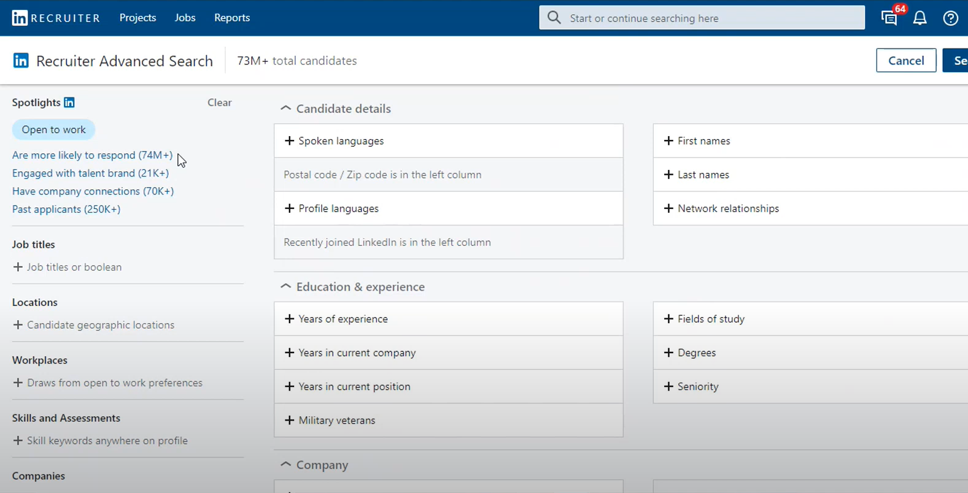This screenshot has height=493, width=968.
Task: Collapse the Company section
Action: click(x=285, y=465)
